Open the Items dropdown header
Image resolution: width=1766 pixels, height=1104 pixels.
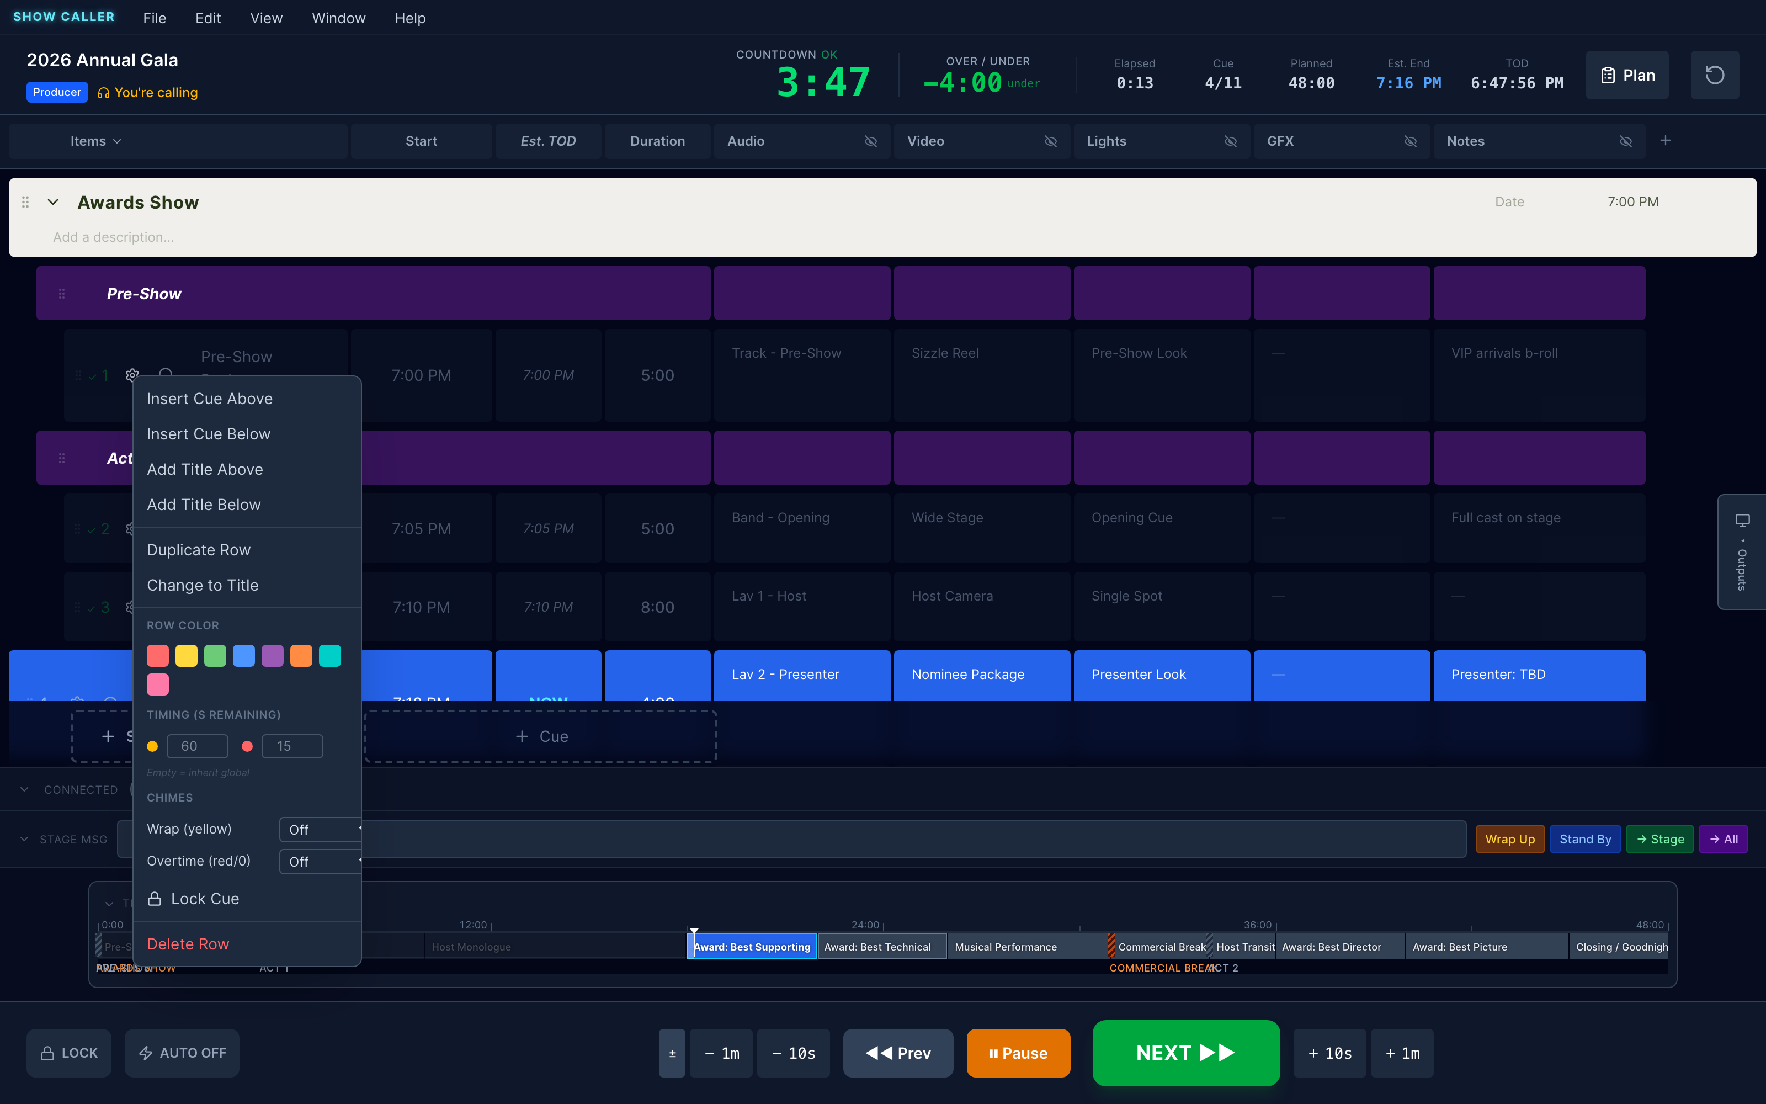(x=95, y=142)
